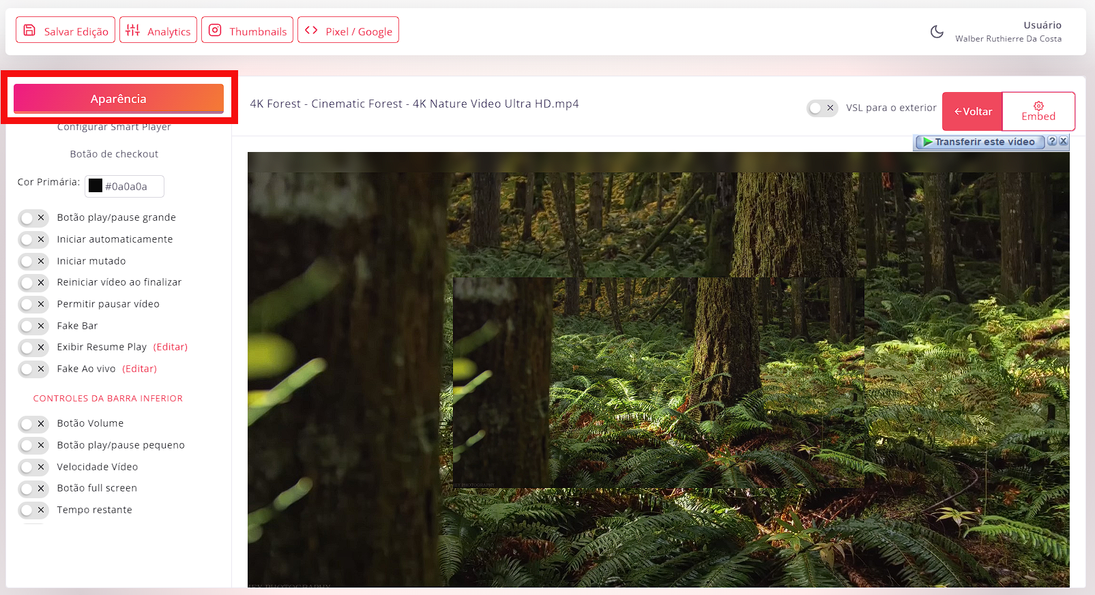Toggle Tempo restante switch

coord(33,510)
